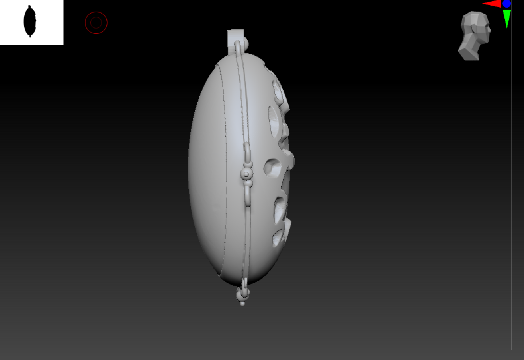Screen dimensions: 524x360
Task: Click the CamView head orientation icon
Action: 475,35
